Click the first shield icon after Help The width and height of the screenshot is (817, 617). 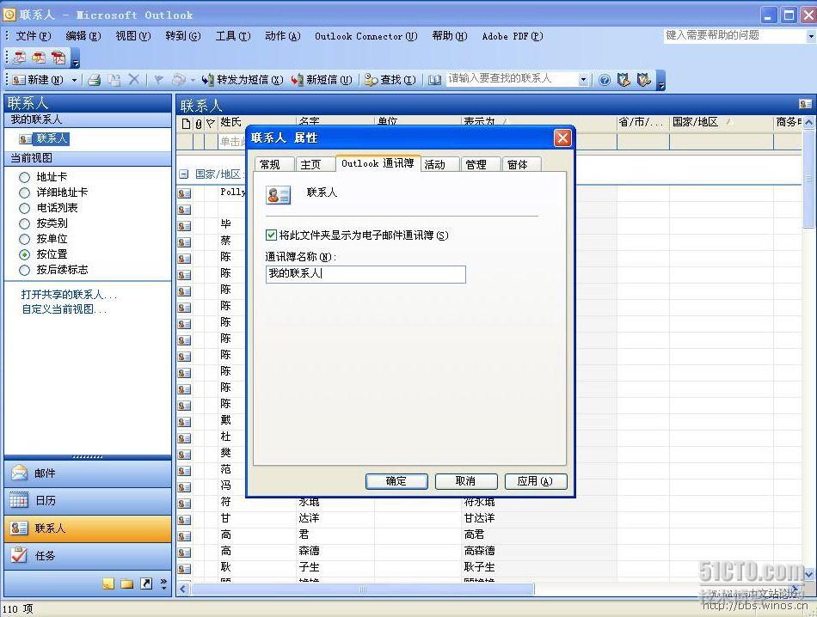click(623, 80)
